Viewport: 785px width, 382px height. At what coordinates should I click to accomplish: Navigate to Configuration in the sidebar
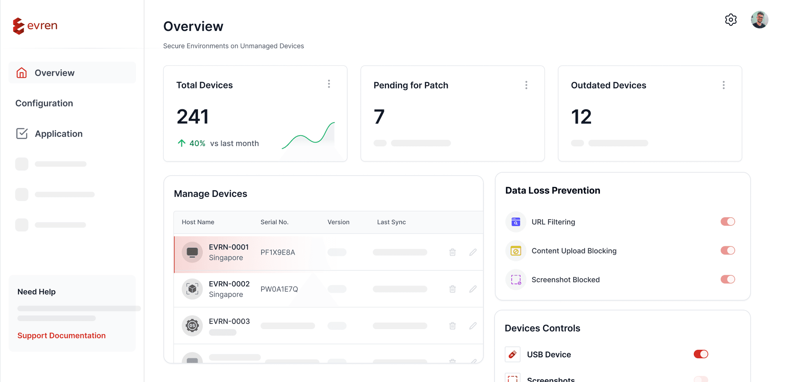44,103
